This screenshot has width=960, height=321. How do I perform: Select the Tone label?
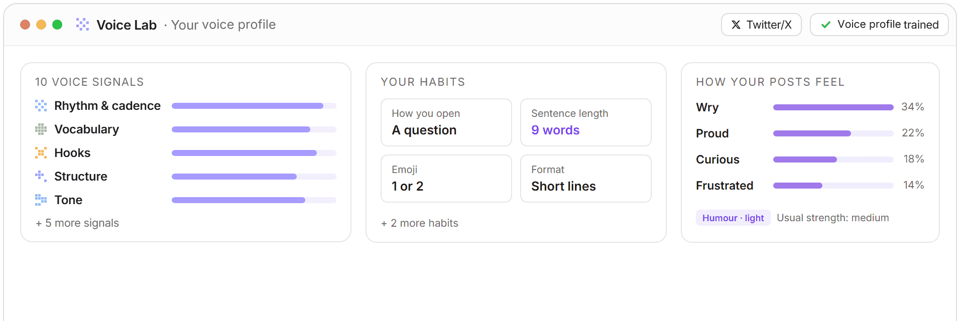68,200
